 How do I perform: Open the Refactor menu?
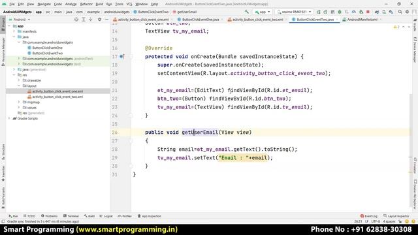(86, 4)
